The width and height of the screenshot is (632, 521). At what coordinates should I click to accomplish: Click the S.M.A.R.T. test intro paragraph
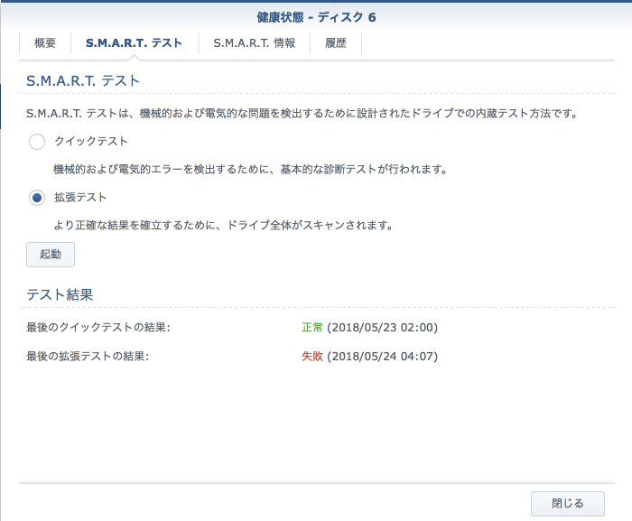click(302, 115)
